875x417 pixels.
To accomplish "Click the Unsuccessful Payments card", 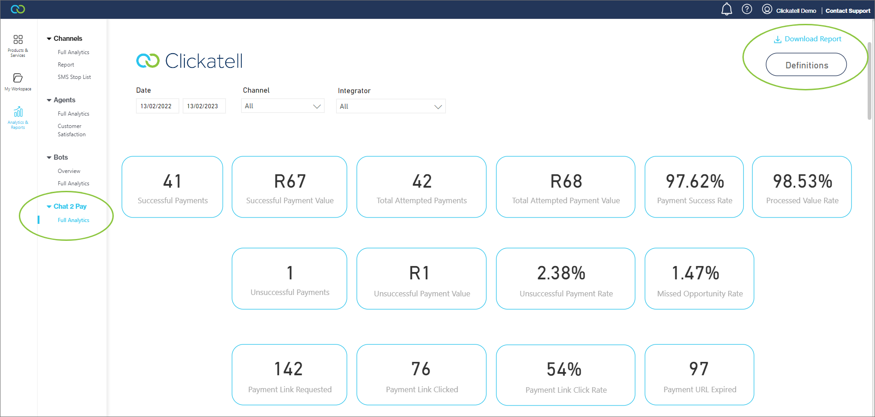I will [290, 278].
